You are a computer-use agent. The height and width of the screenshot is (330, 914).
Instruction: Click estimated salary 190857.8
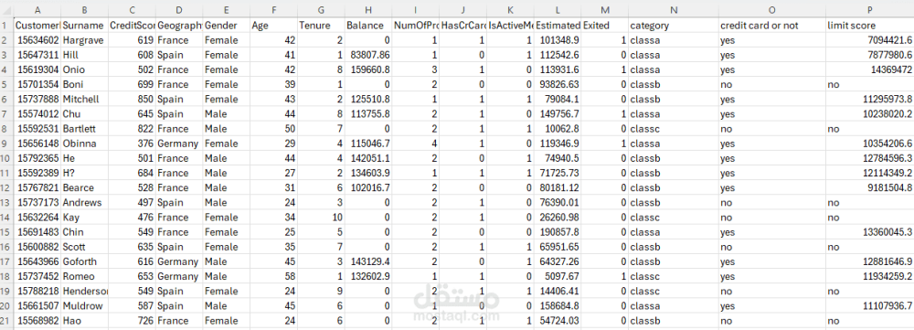[558, 232]
